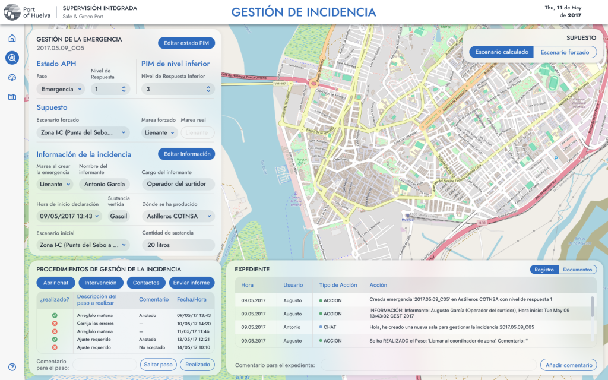Image resolution: width=608 pixels, height=380 pixels.
Task: Open the dashboard gauge sidebar icon
Action: coord(12,78)
